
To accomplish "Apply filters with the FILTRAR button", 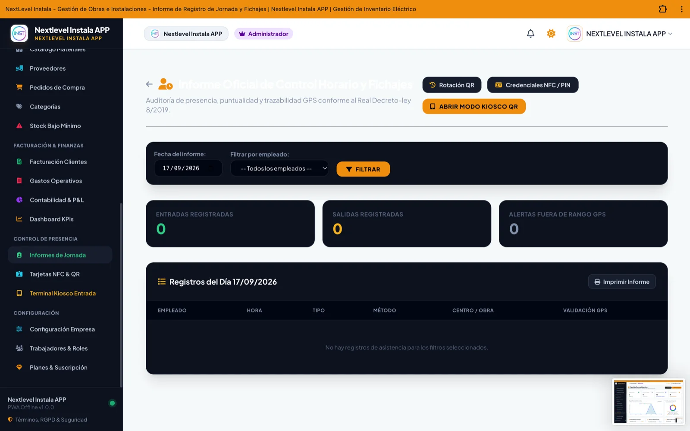I will pyautogui.click(x=363, y=169).
